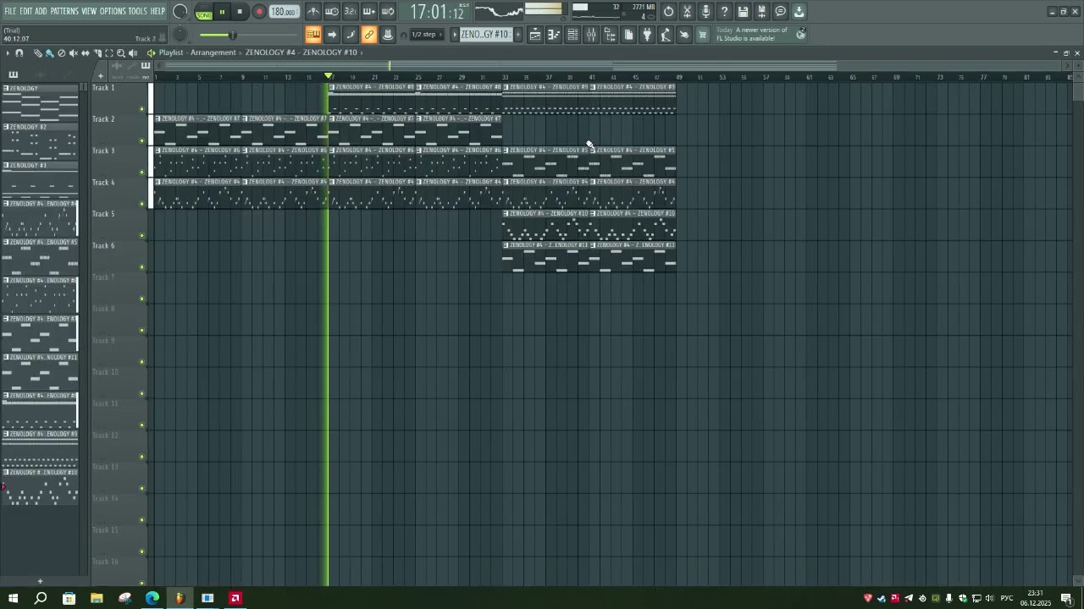The image size is (1084, 609).
Task: Open the HELP menu
Action: coord(158,11)
